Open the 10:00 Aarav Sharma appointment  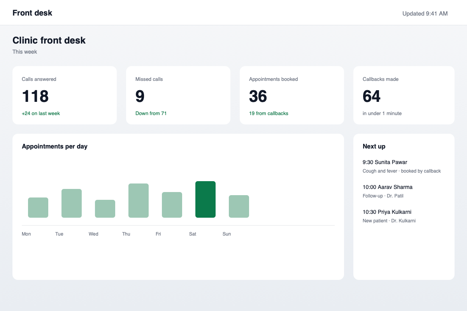[x=388, y=187]
